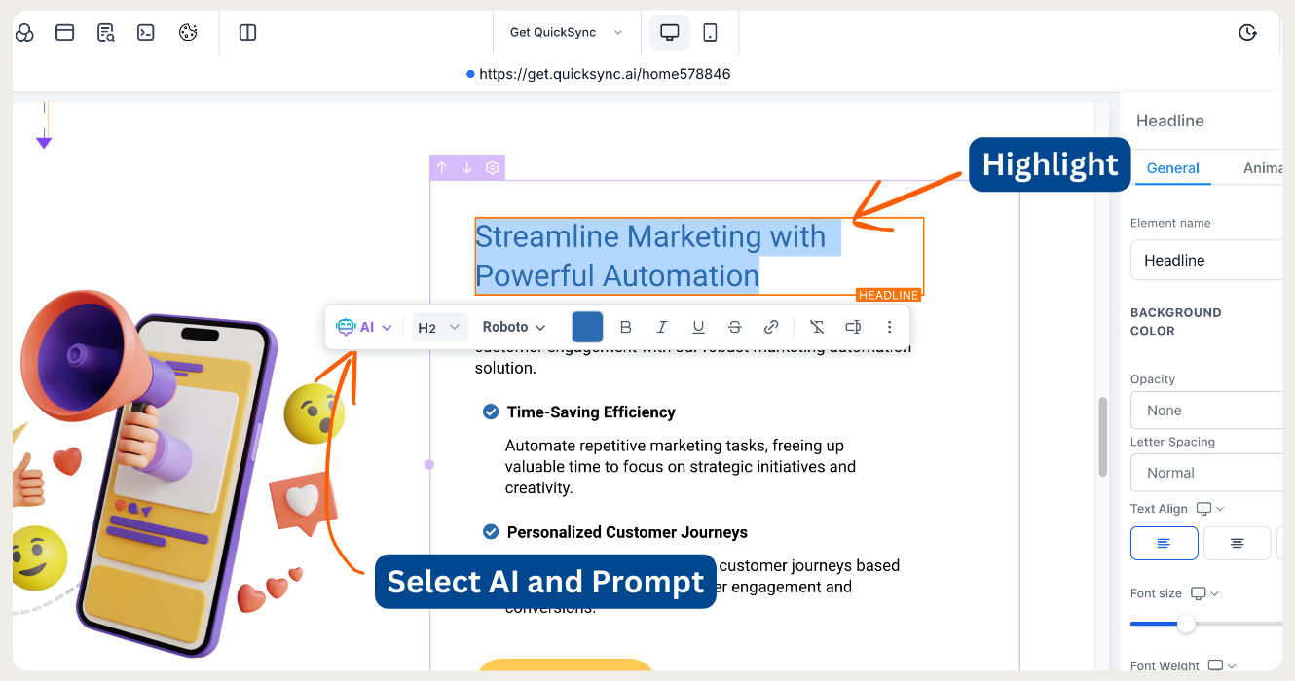Open section settings gear icon
Screen dimensions: 1295x681
(493, 167)
